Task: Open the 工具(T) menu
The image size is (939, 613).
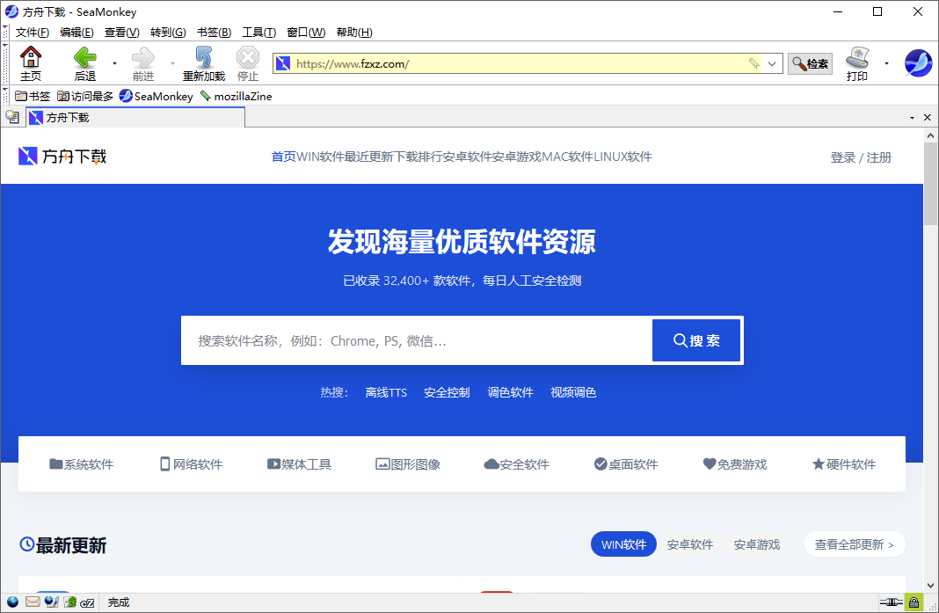Action: pos(259,33)
